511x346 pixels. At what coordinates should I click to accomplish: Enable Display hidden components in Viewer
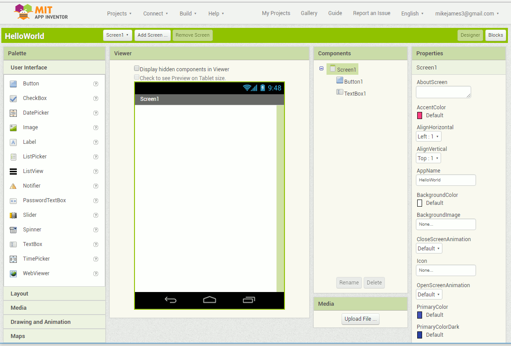pyautogui.click(x=137, y=68)
